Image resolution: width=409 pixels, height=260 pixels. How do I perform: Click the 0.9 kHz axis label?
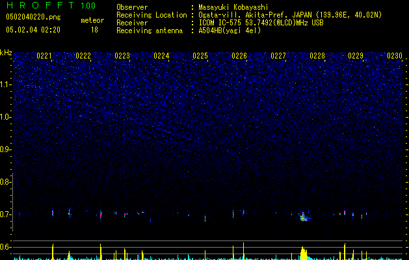click(x=6, y=149)
